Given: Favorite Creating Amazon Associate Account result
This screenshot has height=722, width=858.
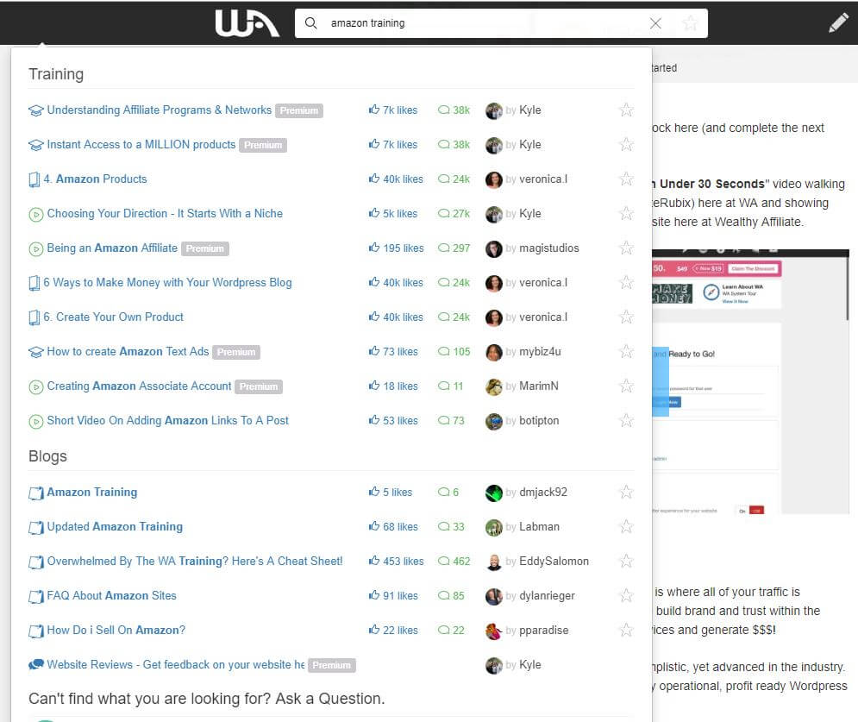Looking at the screenshot, I should 626,386.
